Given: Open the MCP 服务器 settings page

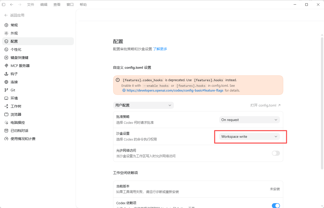Looking at the screenshot, I should pyautogui.click(x=38, y=66).
